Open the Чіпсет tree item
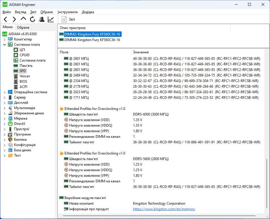Viewport: 270px width, 219px height. [x=25, y=76]
